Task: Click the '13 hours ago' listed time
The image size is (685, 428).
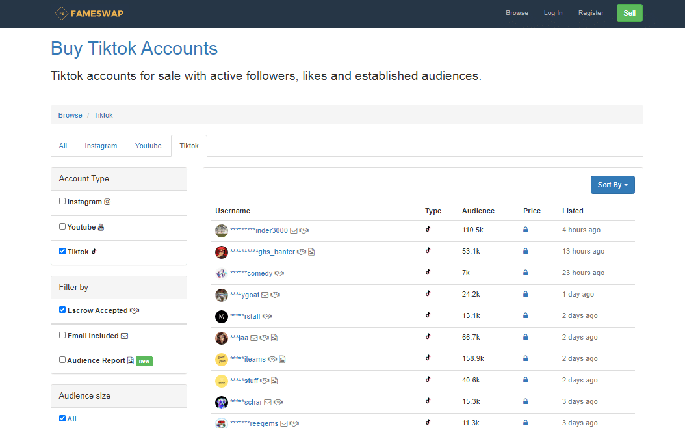Action: [583, 251]
